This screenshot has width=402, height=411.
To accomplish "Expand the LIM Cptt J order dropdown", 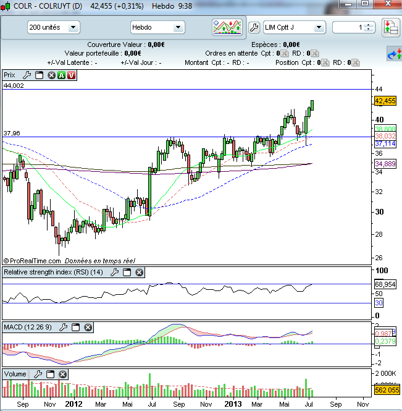I will click(x=319, y=27).
